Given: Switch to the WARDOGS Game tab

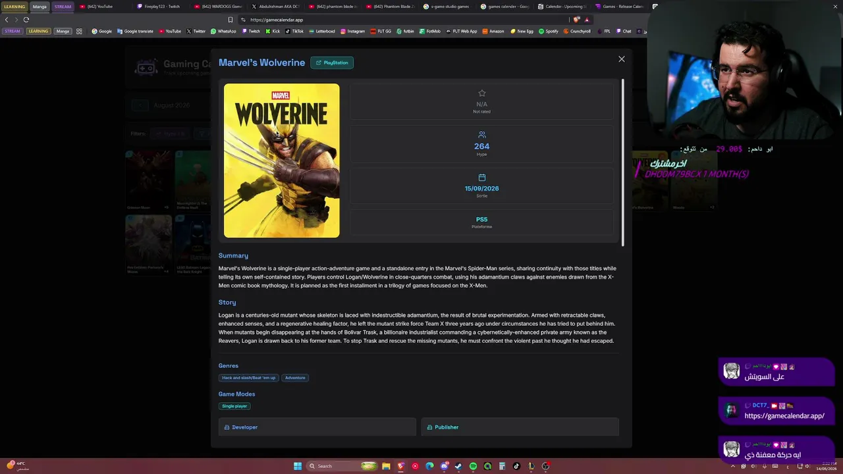Looking at the screenshot, I should [x=219, y=7].
